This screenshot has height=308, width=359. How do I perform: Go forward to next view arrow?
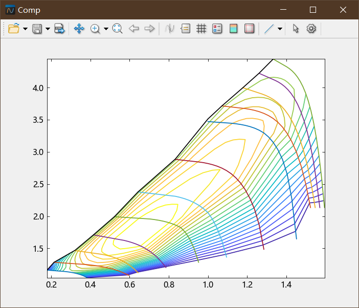[x=150, y=29]
